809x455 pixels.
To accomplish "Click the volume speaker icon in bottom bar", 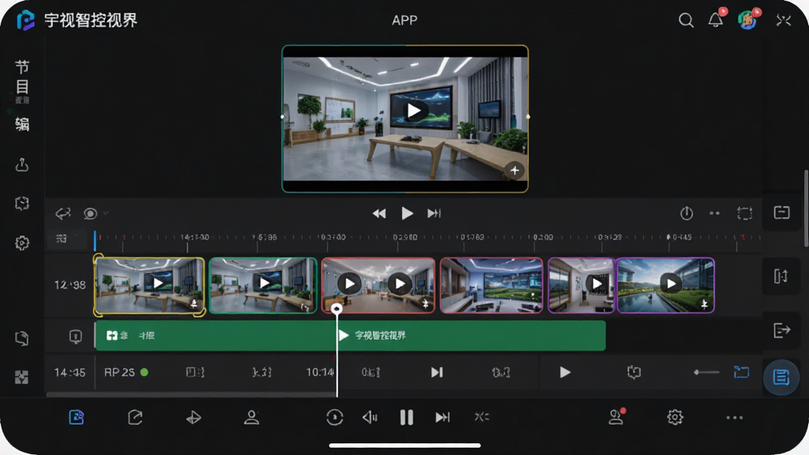I will 370,417.
